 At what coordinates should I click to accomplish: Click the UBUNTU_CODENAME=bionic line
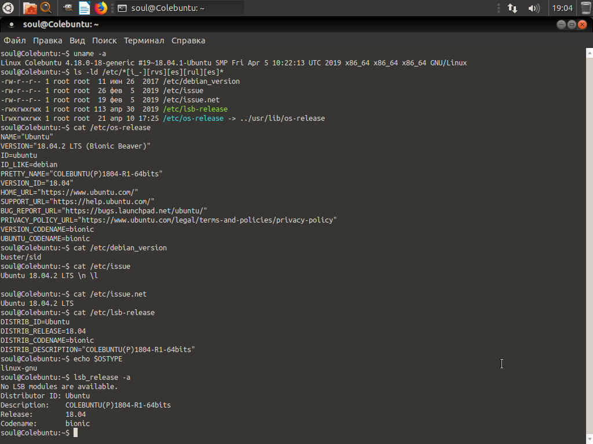45,239
